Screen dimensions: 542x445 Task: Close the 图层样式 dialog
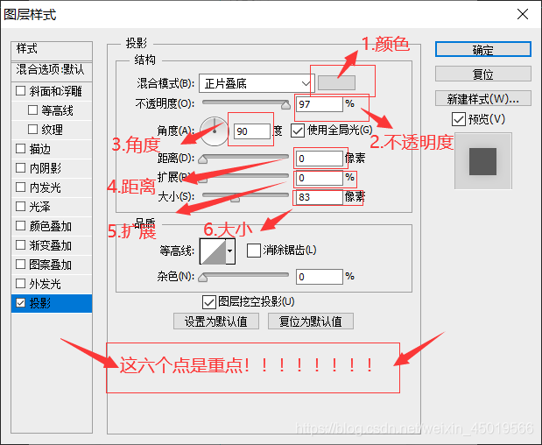pyautogui.click(x=522, y=14)
